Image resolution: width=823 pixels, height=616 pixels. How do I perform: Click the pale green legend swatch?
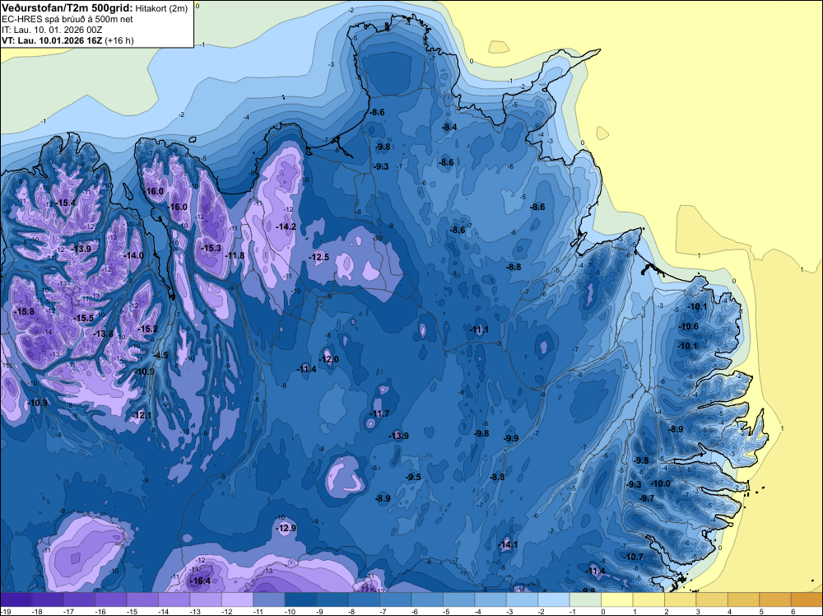[585, 600]
